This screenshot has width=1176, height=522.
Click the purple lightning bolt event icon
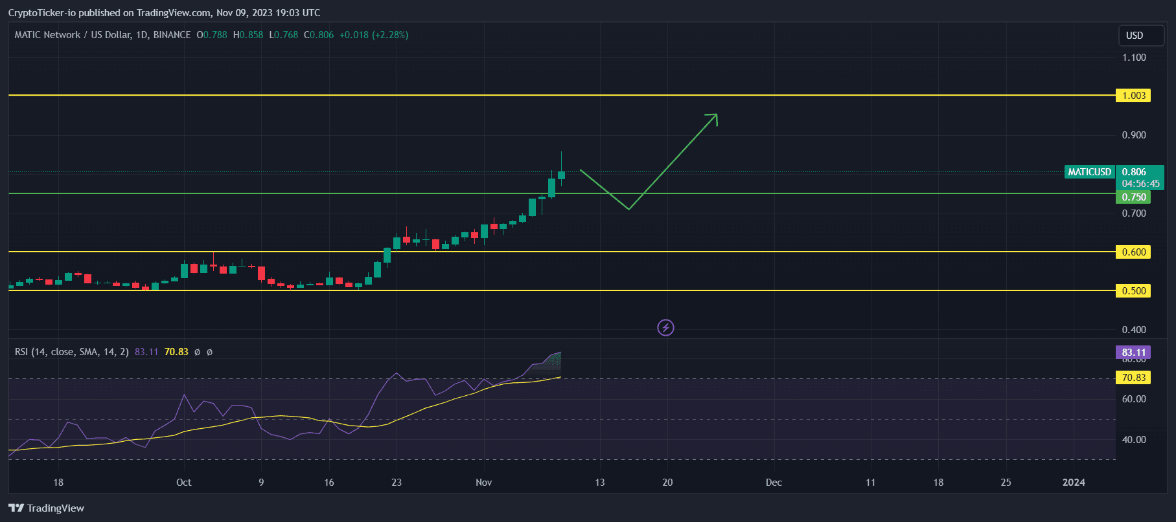coord(665,328)
